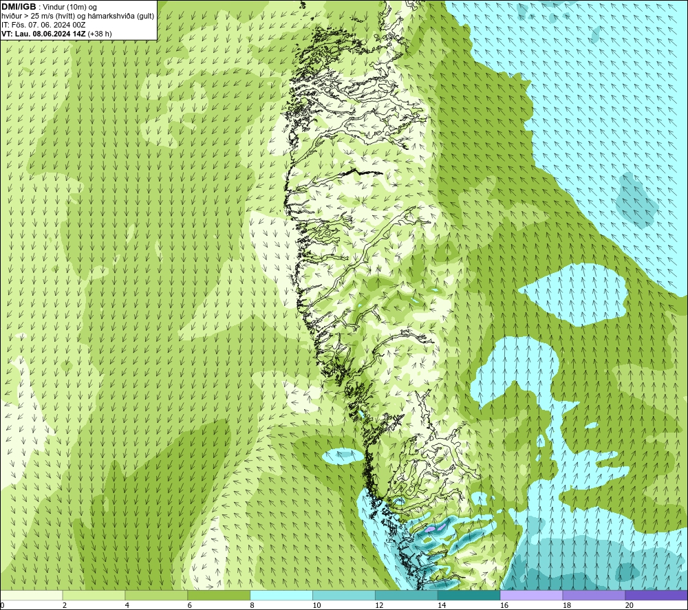Click the 16–18 m/s light purple legend swatch

click(531, 595)
